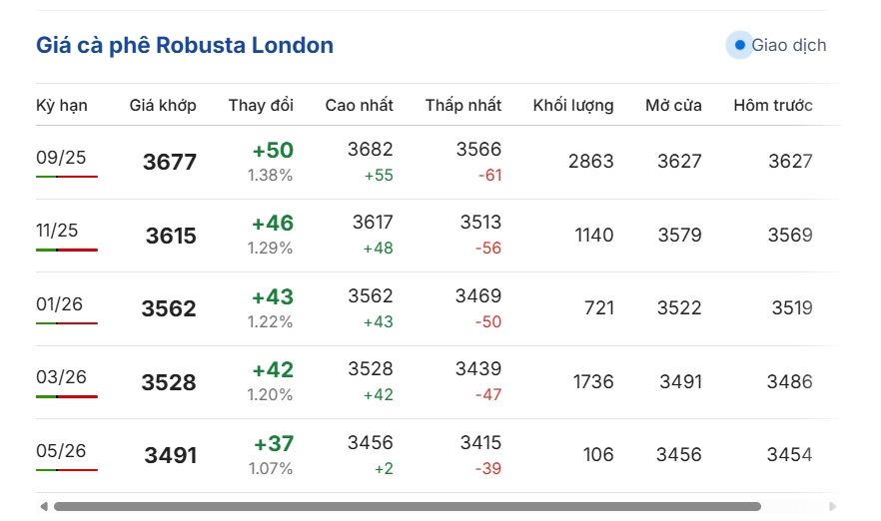
Task: Click volume value 1736
Action: coord(593,381)
